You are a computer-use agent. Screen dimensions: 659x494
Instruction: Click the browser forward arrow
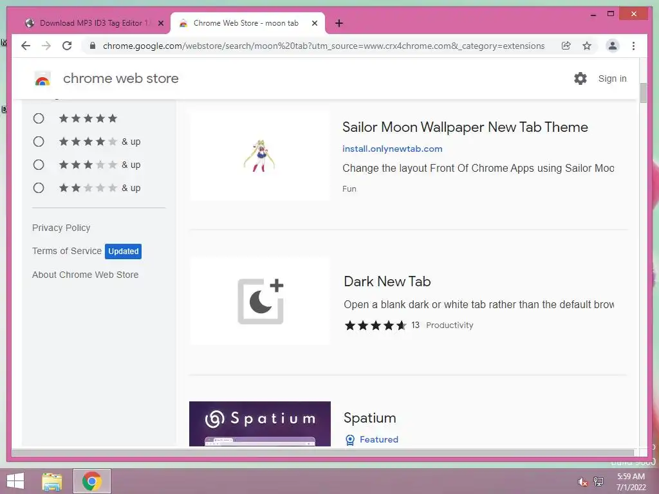point(46,46)
